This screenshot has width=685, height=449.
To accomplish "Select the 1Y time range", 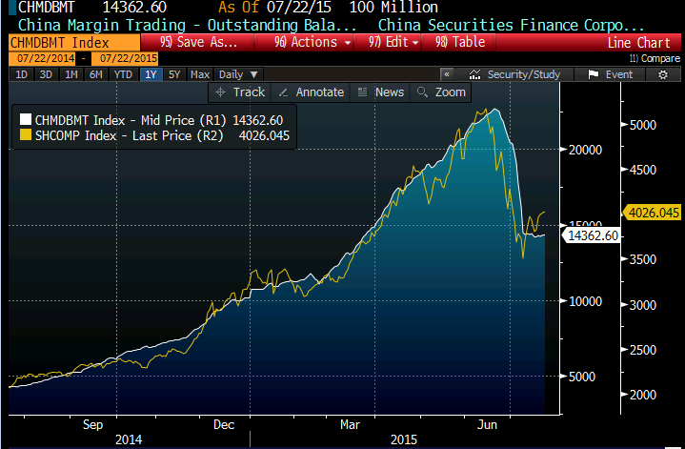I will [x=149, y=74].
